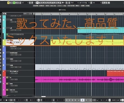Mute the StylusRMX 01 track
Image resolution: width=124 pixels, height=103 pixels.
(x=7, y=47)
